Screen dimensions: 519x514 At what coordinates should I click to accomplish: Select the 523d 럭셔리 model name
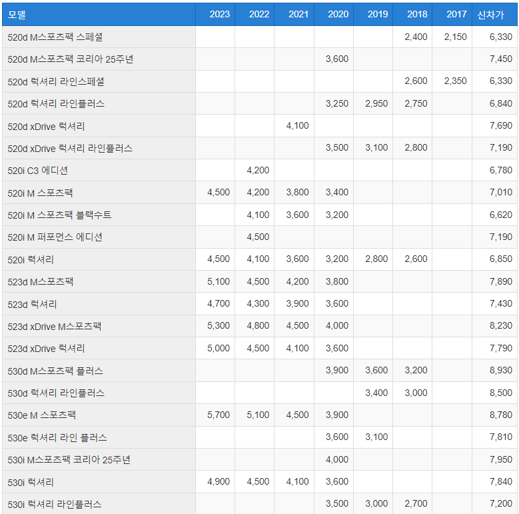[x=32, y=304]
